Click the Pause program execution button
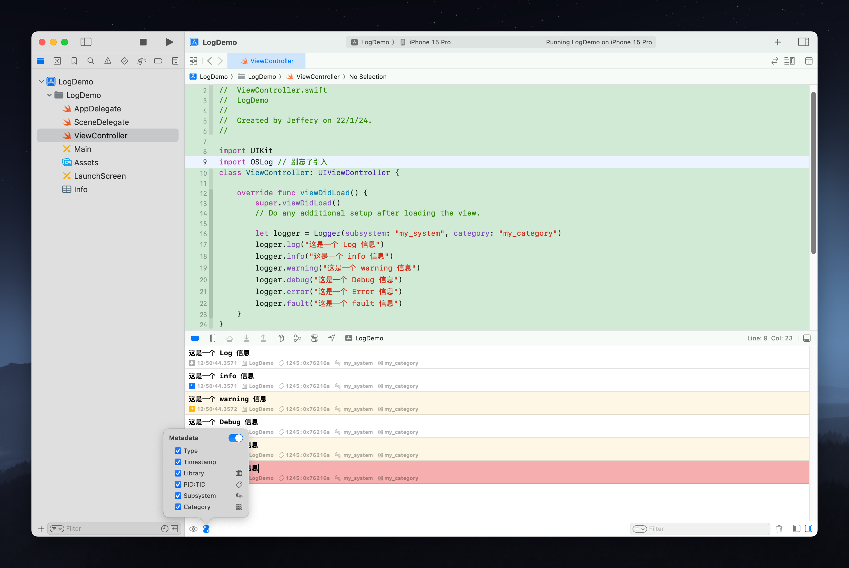 coord(213,338)
